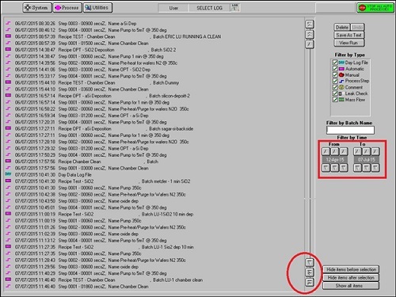Viewport: 396px width, 297px height.
Task: Toggle the Process Step filter checkbox
Action: [335, 81]
